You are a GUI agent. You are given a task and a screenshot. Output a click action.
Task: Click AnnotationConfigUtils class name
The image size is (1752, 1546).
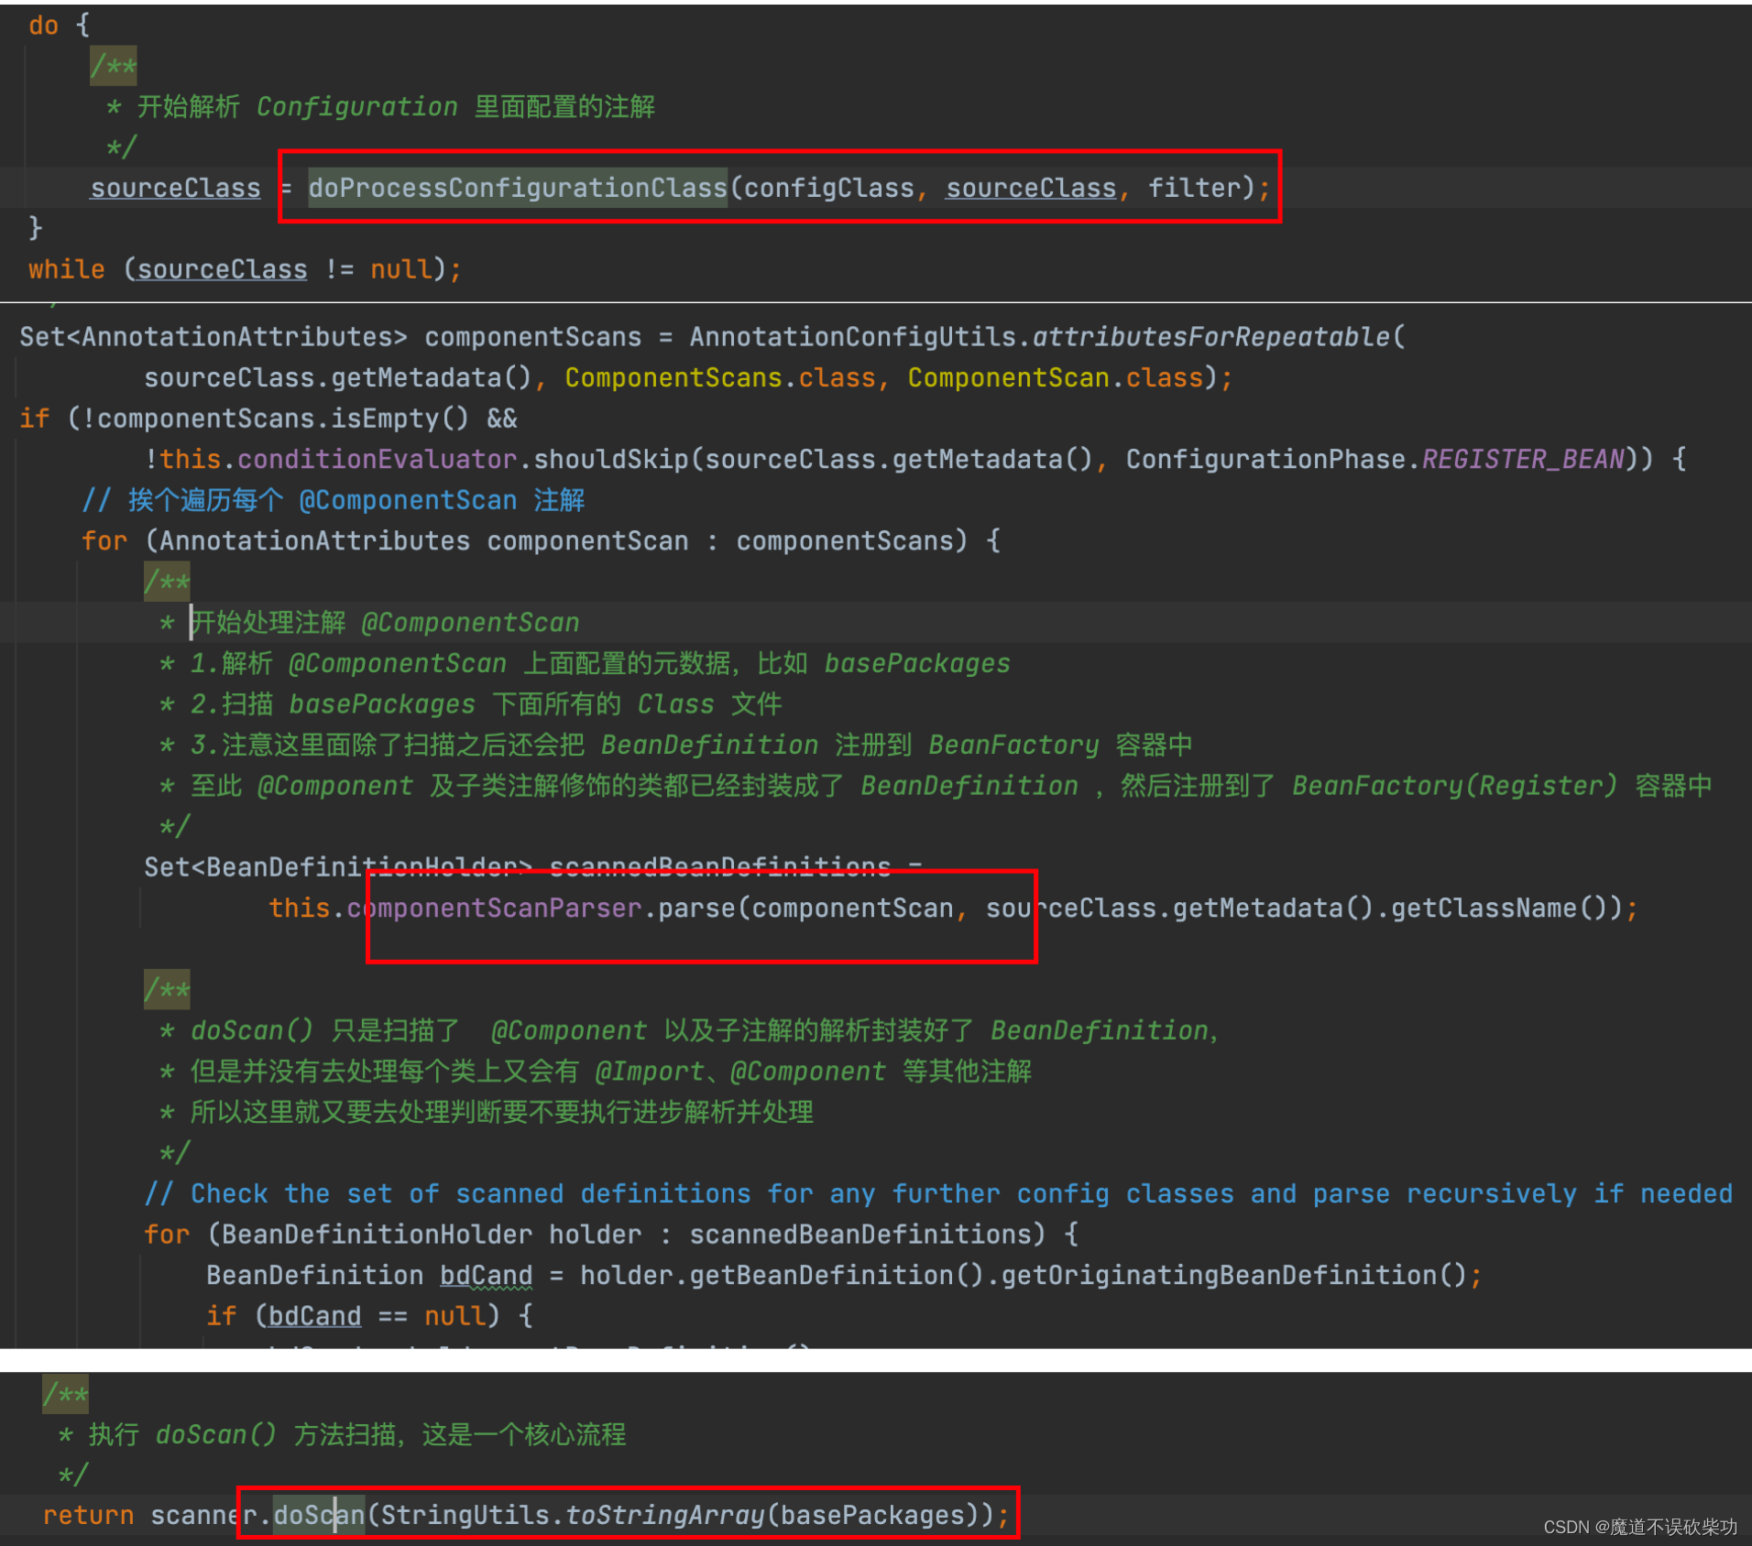(852, 337)
